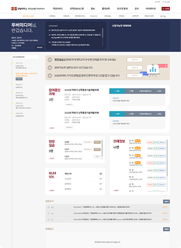The height and width of the screenshot is (248, 181).
Task: Click red outlined button in fourth 인재정보 row
Action: [x=150, y=163]
